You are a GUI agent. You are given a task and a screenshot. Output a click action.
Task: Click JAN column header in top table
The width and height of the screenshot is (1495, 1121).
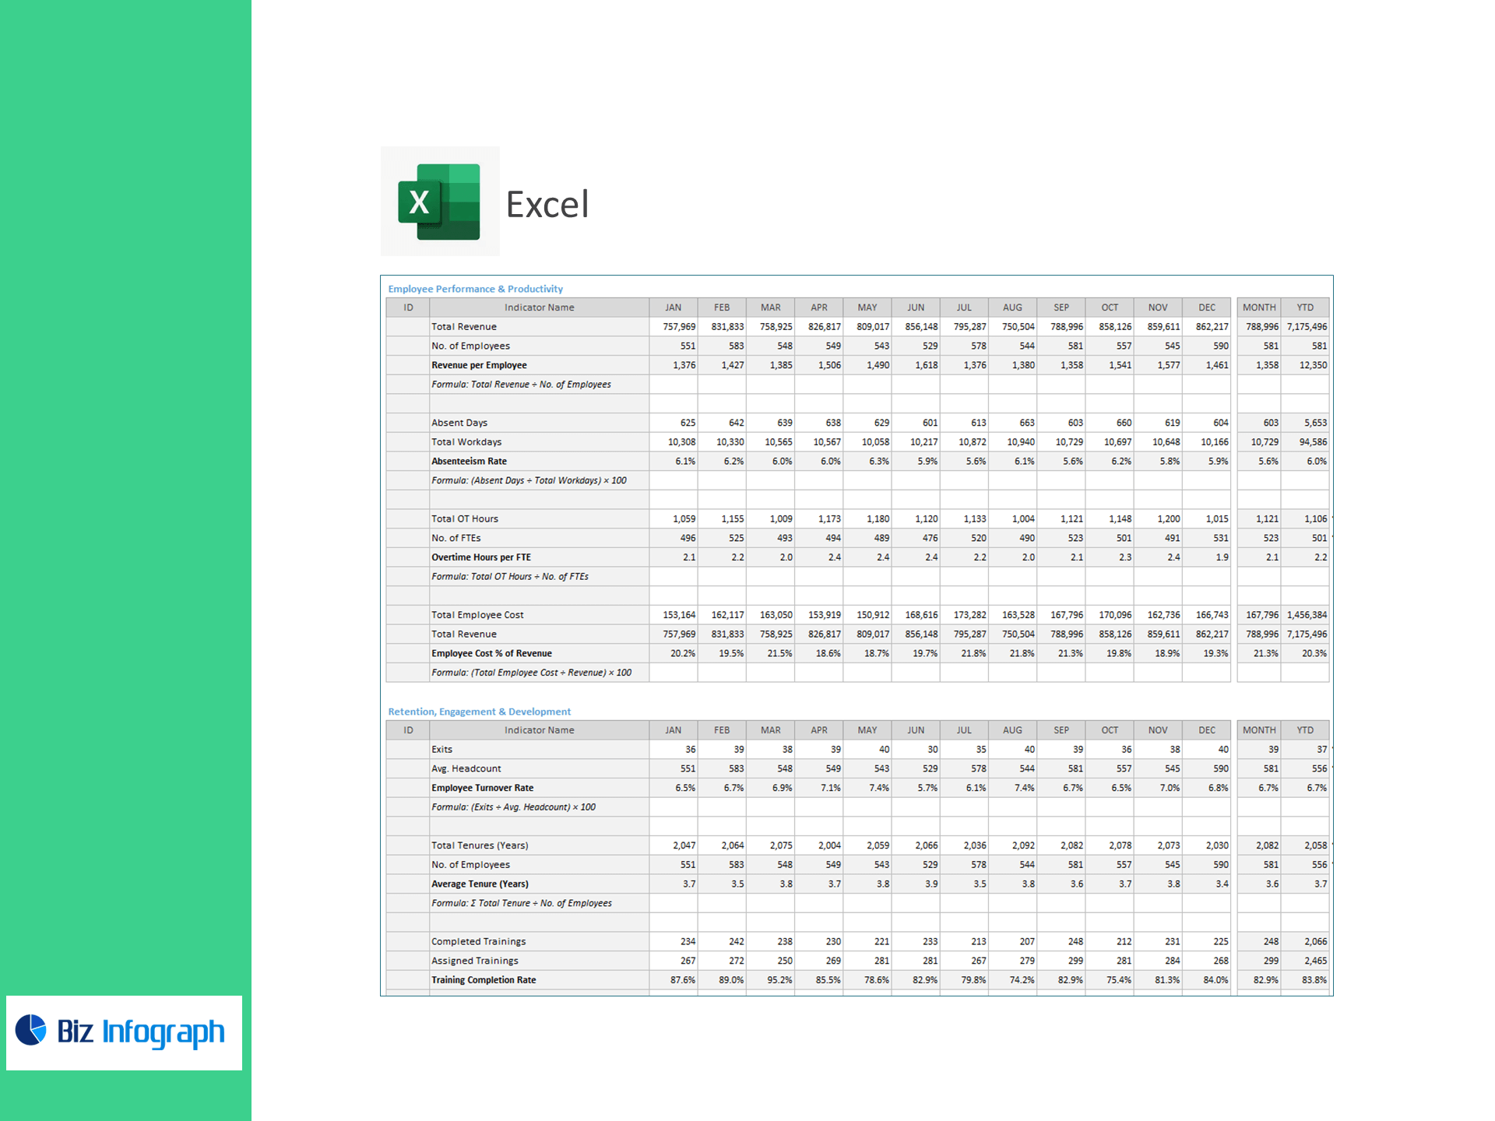[x=674, y=307]
